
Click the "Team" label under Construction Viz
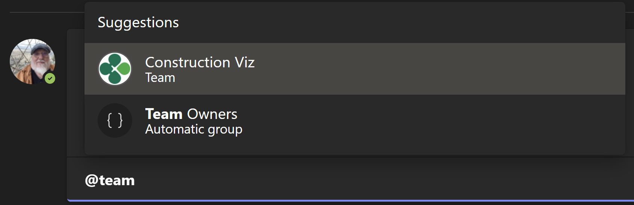[160, 78]
